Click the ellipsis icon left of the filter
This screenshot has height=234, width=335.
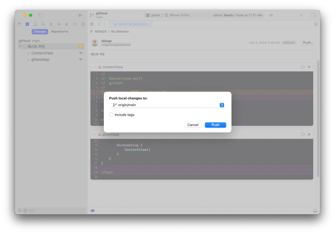[19, 210]
